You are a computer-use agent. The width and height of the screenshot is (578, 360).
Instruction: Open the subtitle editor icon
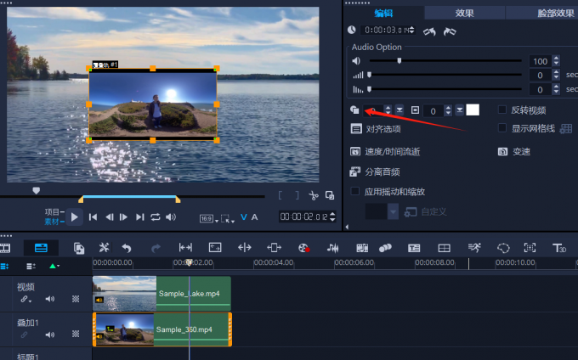click(414, 248)
